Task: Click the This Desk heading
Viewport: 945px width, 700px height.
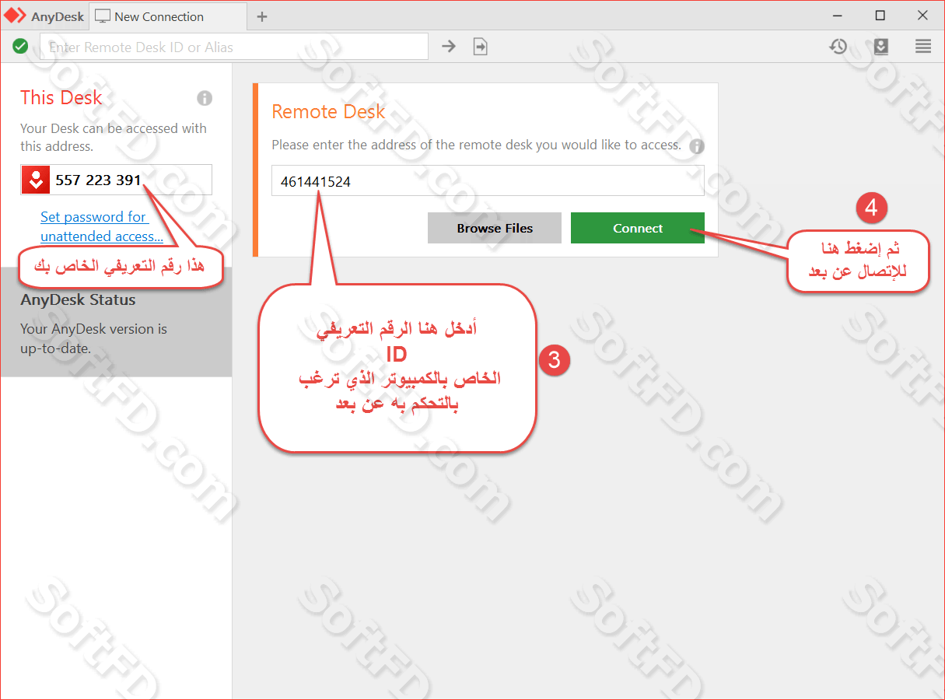Action: [61, 97]
